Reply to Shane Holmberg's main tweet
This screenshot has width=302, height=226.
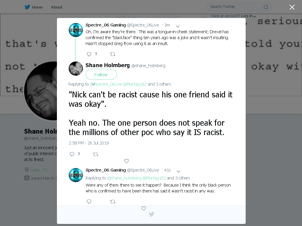[72, 154]
